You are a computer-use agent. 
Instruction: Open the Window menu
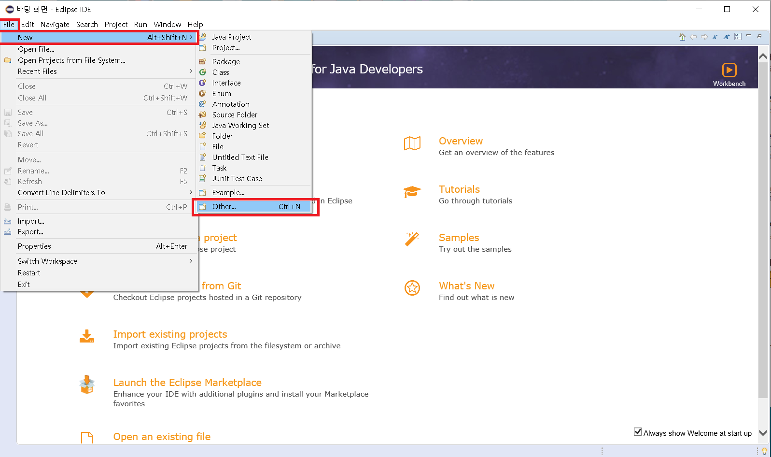click(x=168, y=24)
